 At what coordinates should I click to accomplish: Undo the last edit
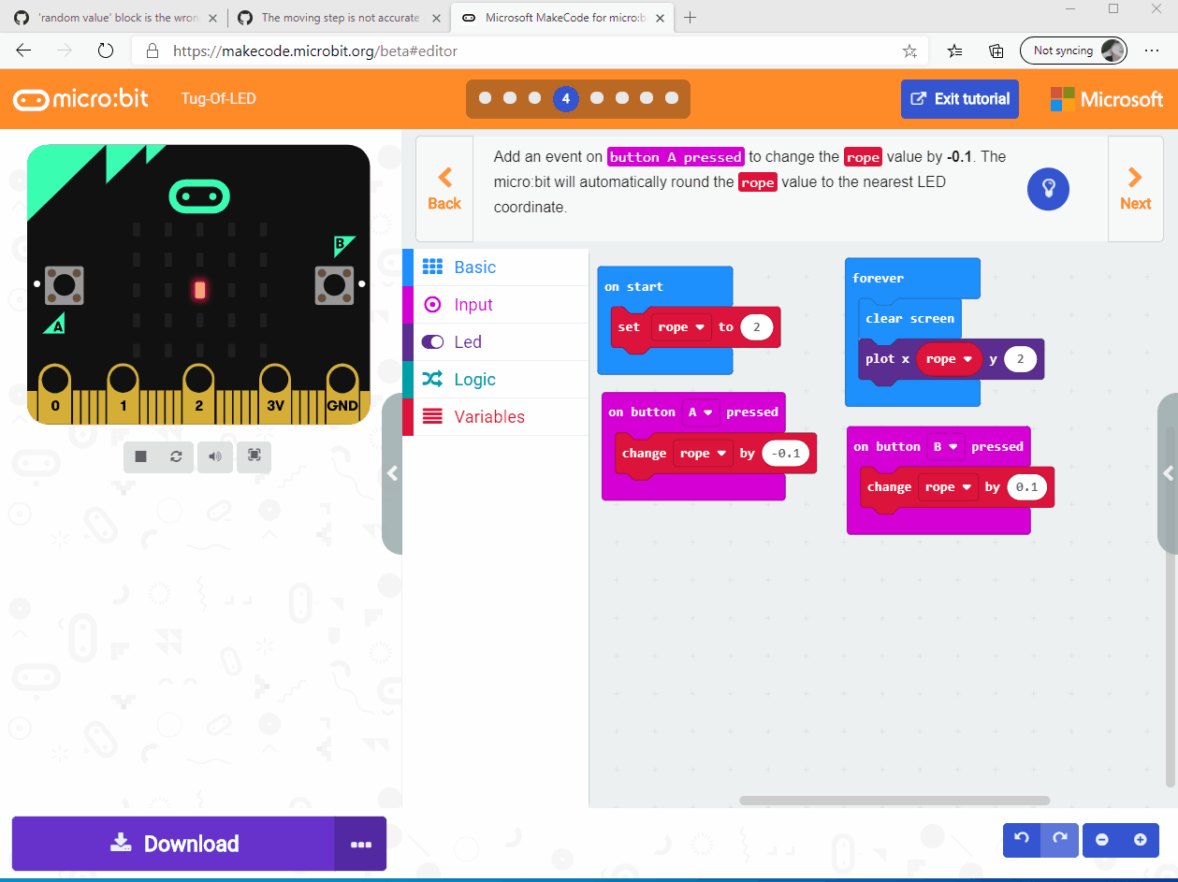click(1022, 840)
